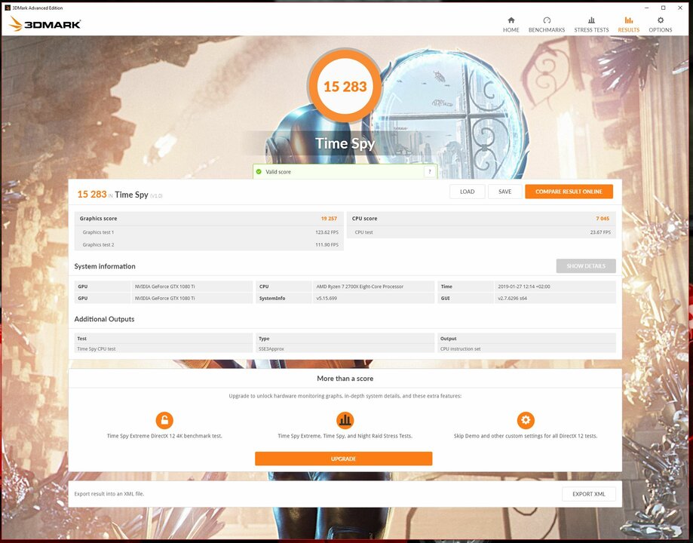Image resolution: width=693 pixels, height=543 pixels.
Task: Go to the Home tab
Action: pyautogui.click(x=511, y=25)
